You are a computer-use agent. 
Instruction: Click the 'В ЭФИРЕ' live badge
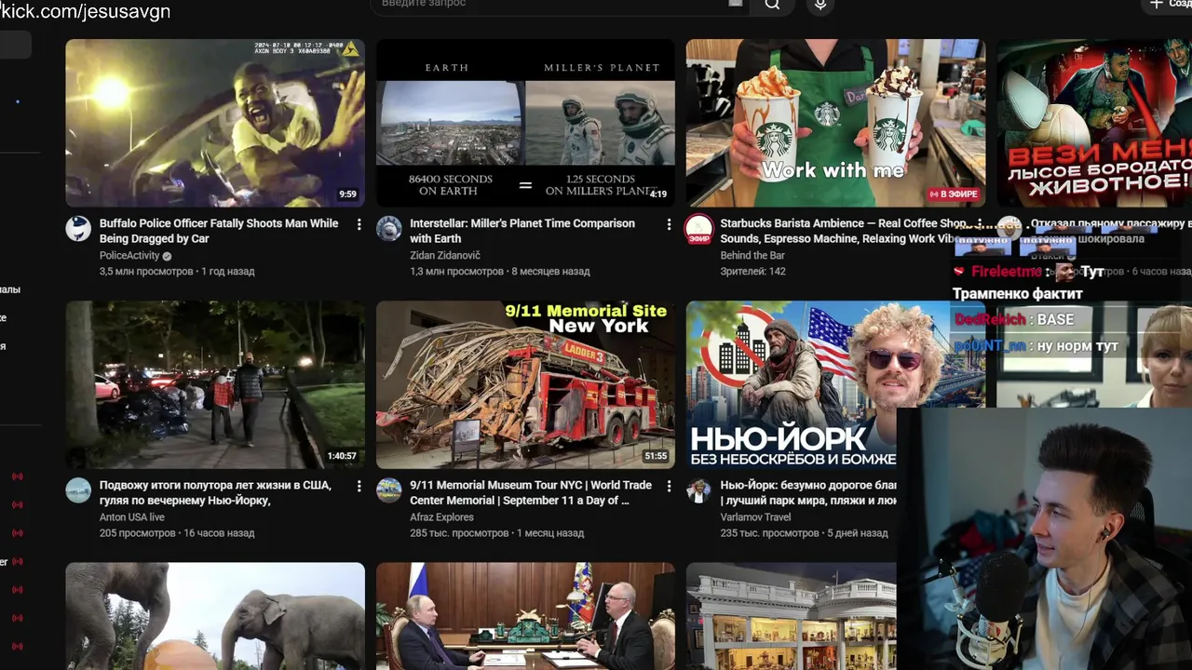pyautogui.click(x=954, y=194)
